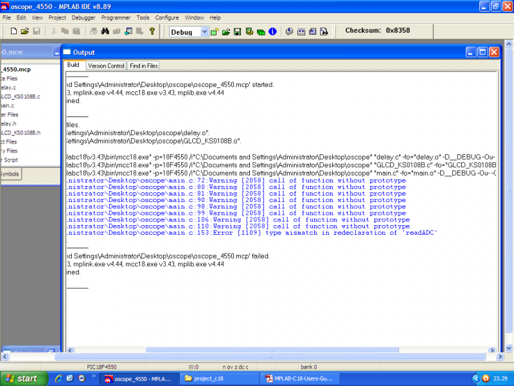
Task: Click the rightmost toolbar icon before Checksum
Action: click(324, 32)
